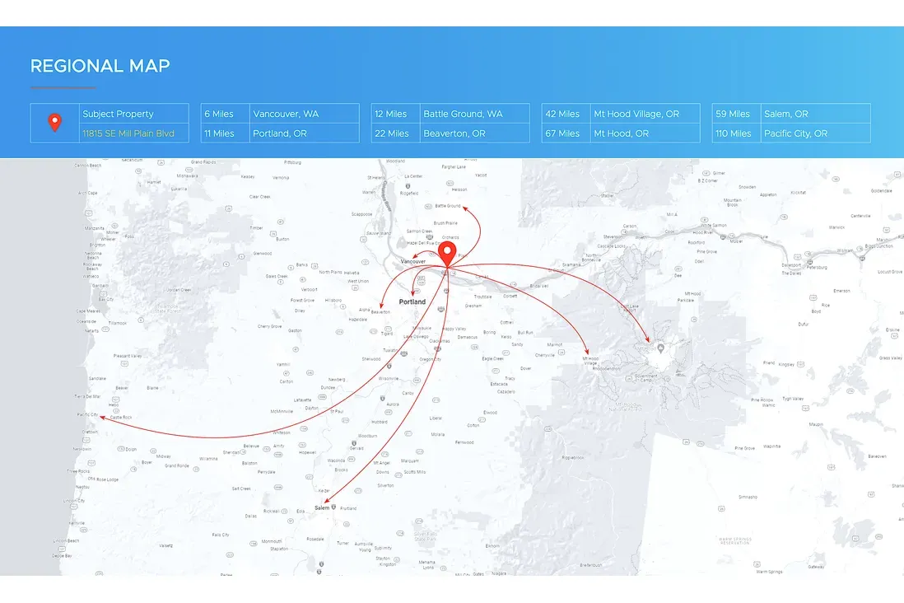Screen dimensions: 904x603
Task: Click the Pacific City, OR legend entry
Action: pos(796,133)
